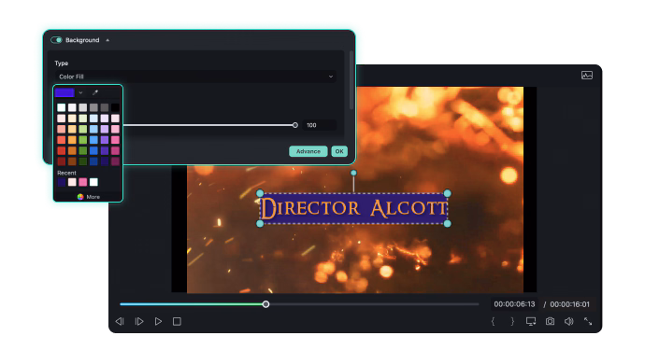Image resolution: width=645 pixels, height=364 pixels.
Task: Select the pale pink swatch under Recent
Action: (x=72, y=182)
